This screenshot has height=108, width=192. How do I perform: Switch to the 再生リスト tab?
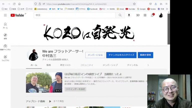(65, 65)
